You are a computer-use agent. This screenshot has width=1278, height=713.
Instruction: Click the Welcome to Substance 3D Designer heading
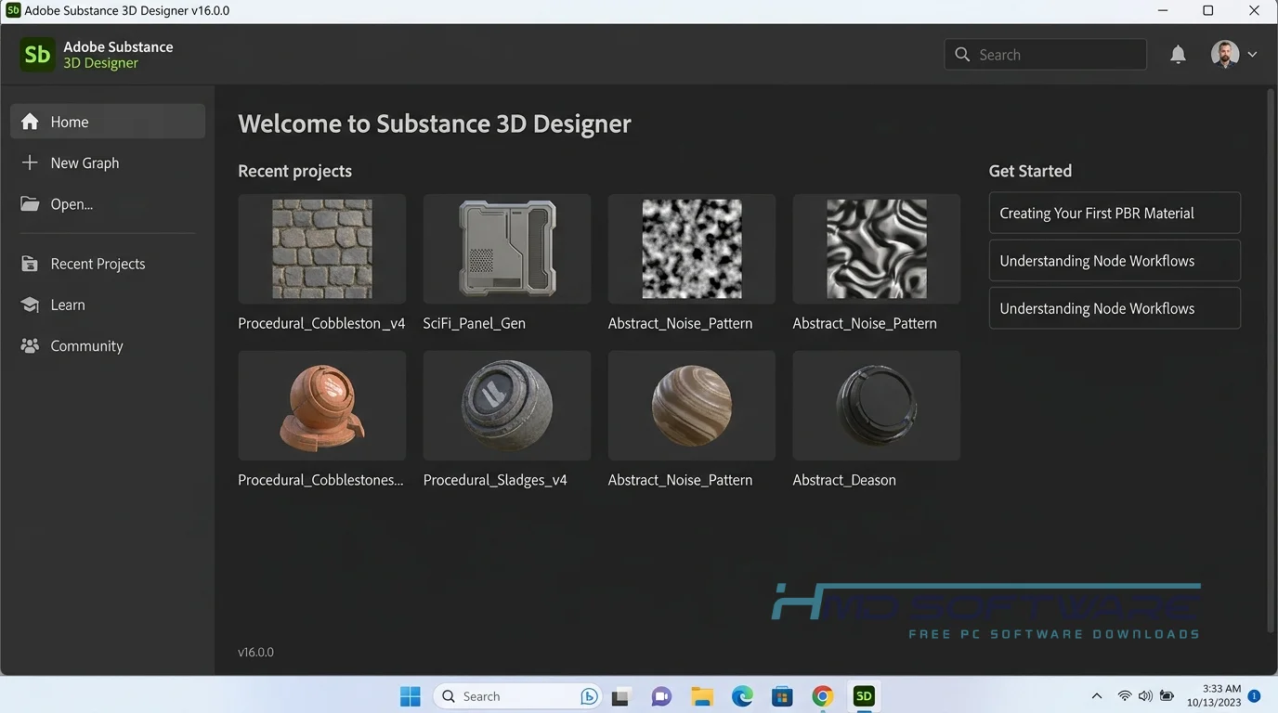click(x=435, y=123)
